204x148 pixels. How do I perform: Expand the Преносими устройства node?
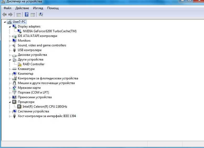tap(10, 97)
